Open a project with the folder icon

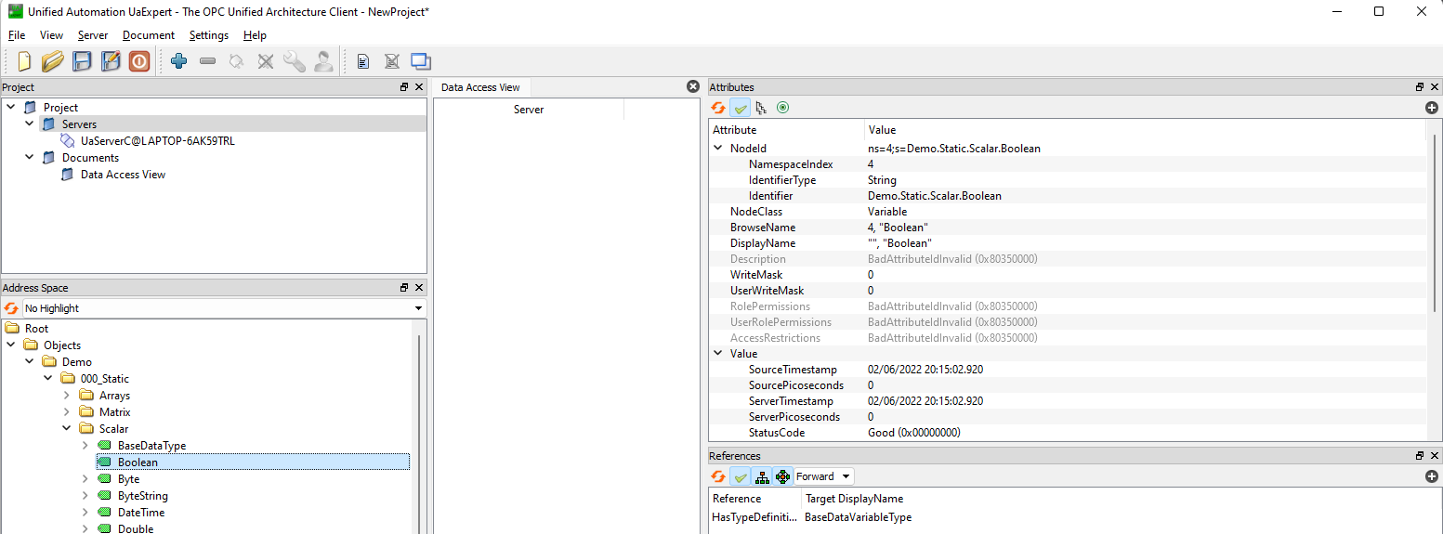[53, 61]
